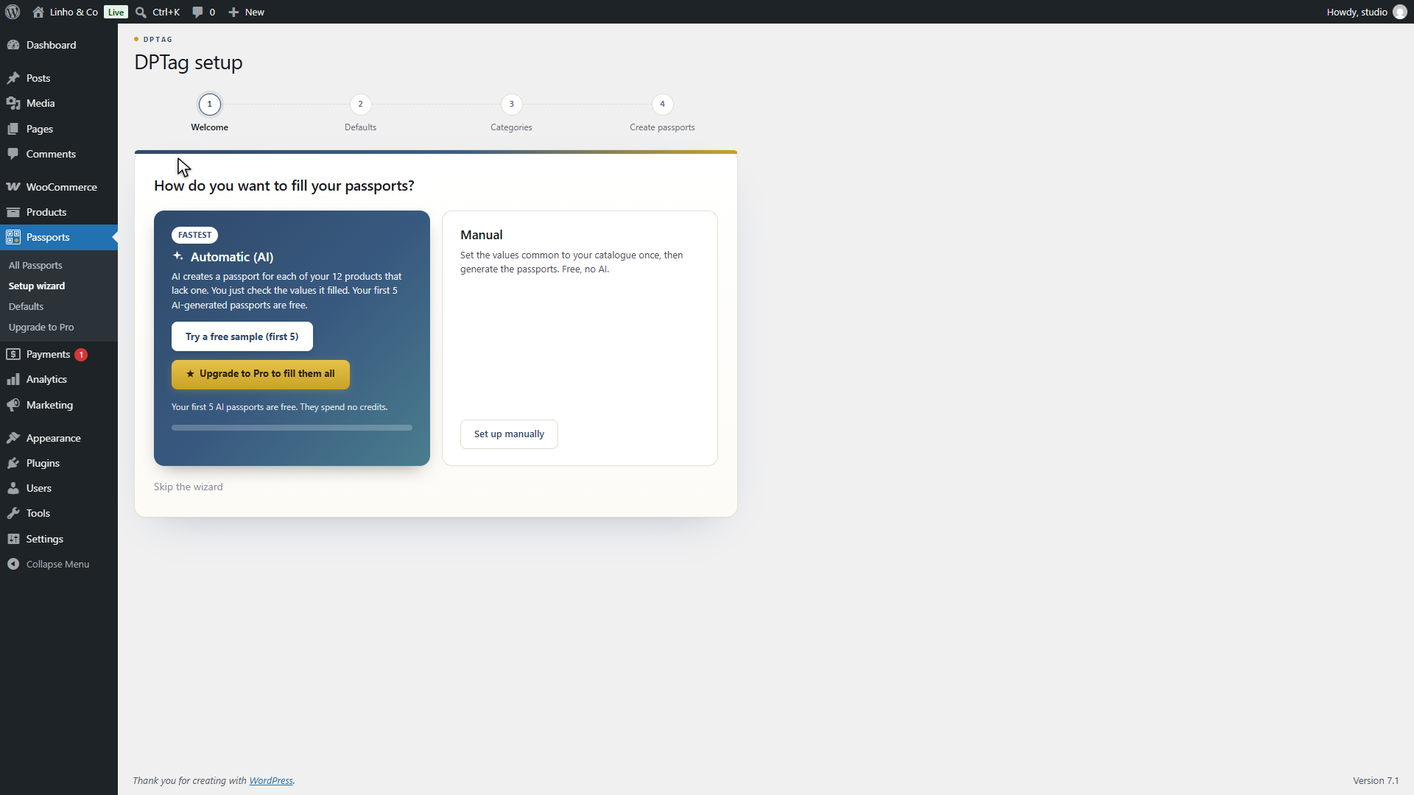Image resolution: width=1414 pixels, height=795 pixels.
Task: Jump to step 4 Create passports
Action: pyautogui.click(x=662, y=113)
